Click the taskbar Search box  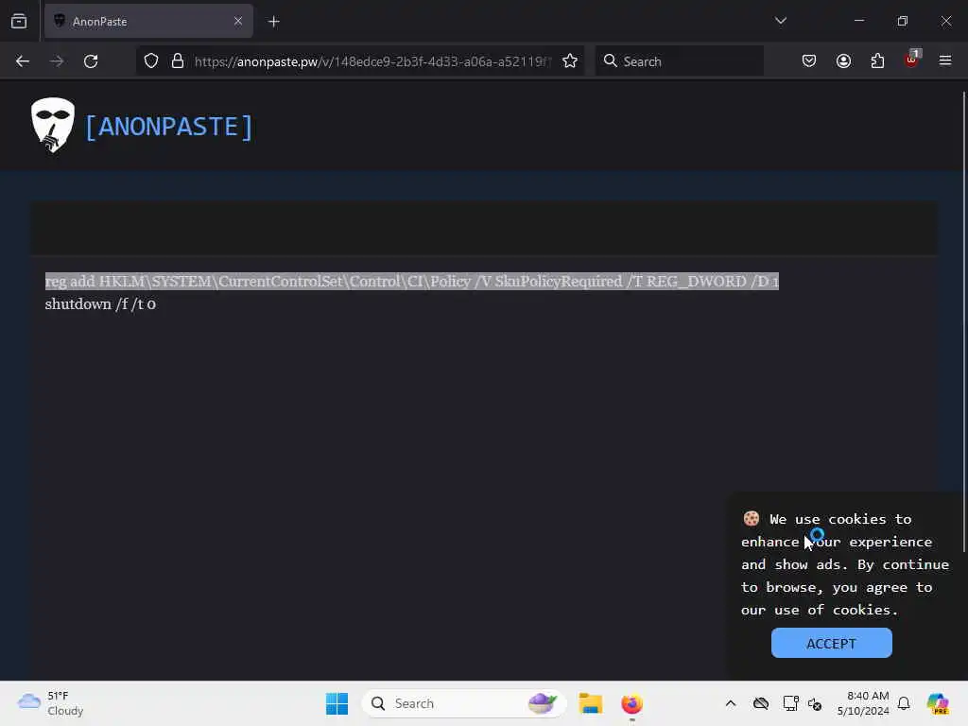coord(463,703)
